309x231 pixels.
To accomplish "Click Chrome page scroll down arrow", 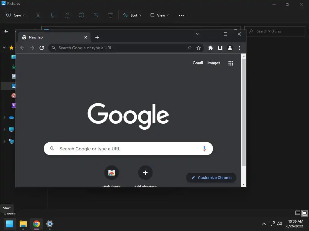I will click(x=244, y=184).
